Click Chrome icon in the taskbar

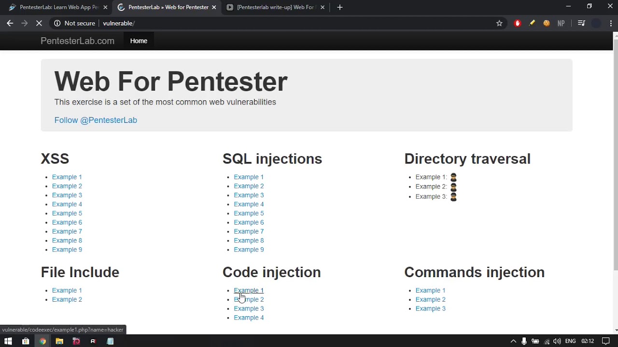coord(42,341)
